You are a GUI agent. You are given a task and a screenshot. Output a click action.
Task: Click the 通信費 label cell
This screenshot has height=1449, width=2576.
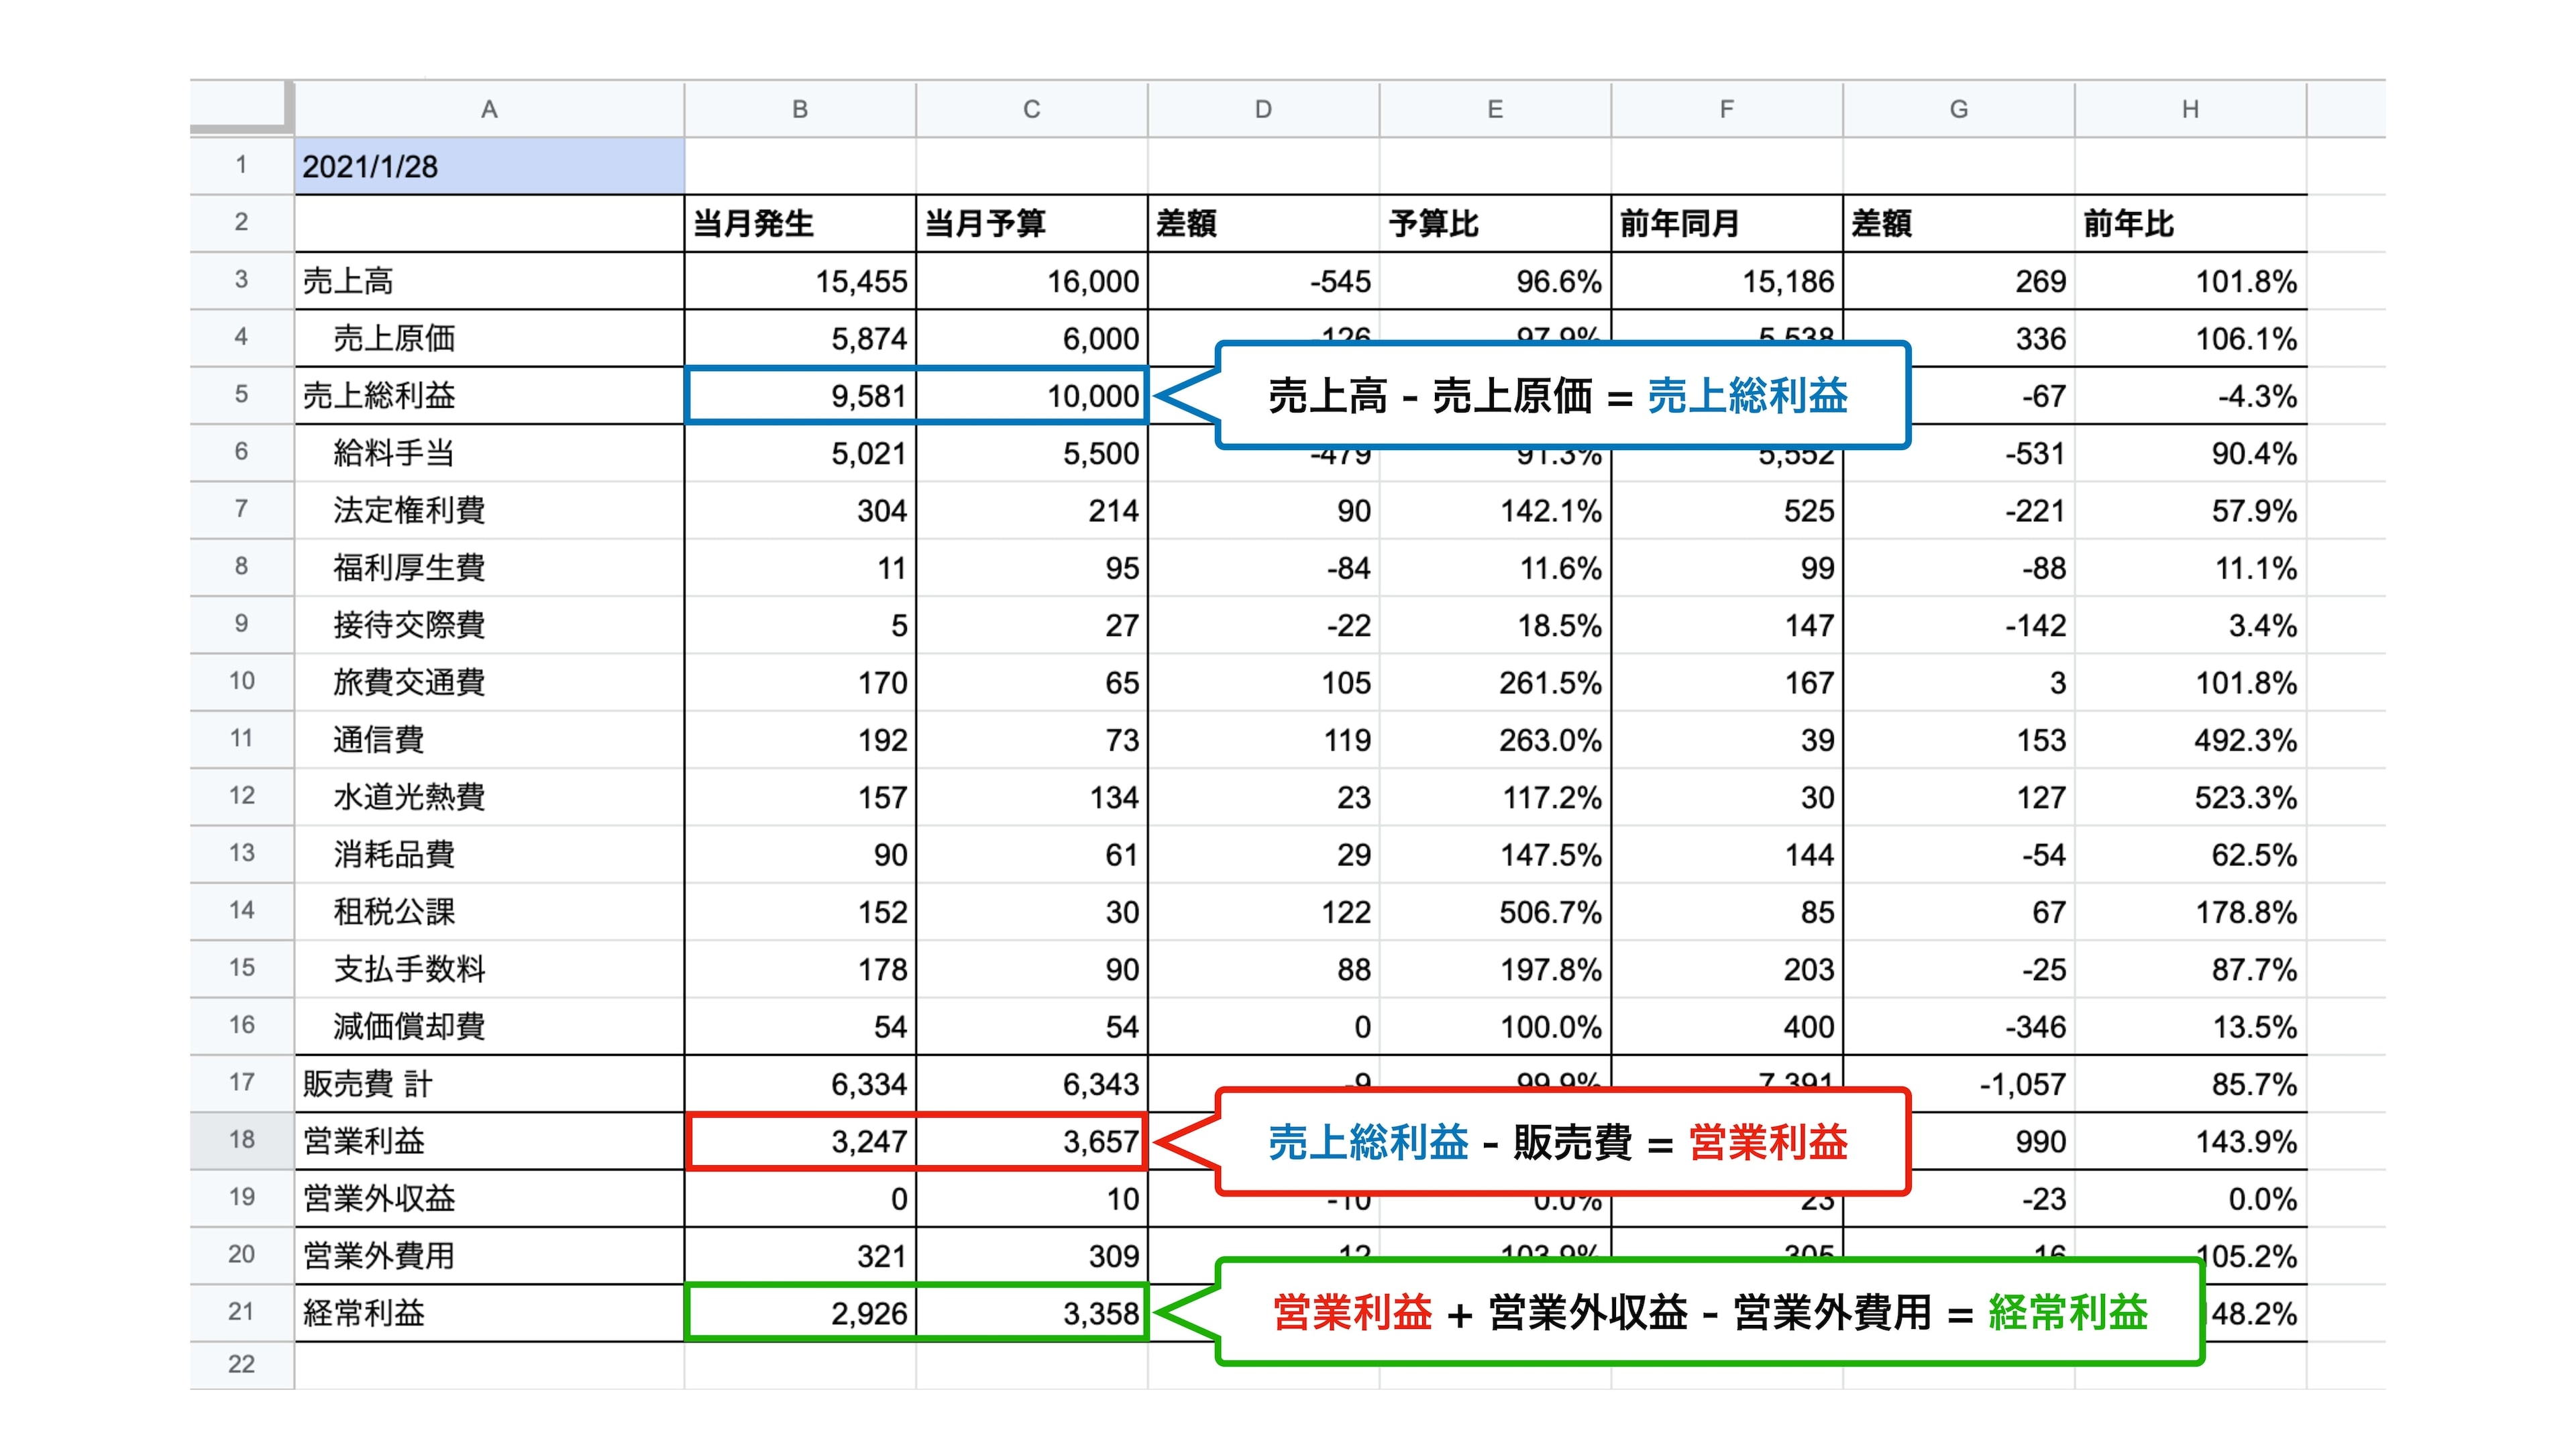point(489,739)
